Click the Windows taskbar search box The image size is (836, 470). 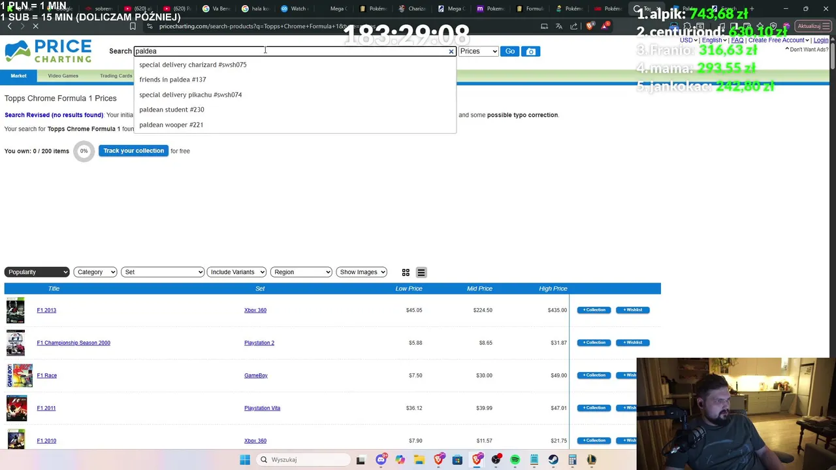pyautogui.click(x=302, y=460)
